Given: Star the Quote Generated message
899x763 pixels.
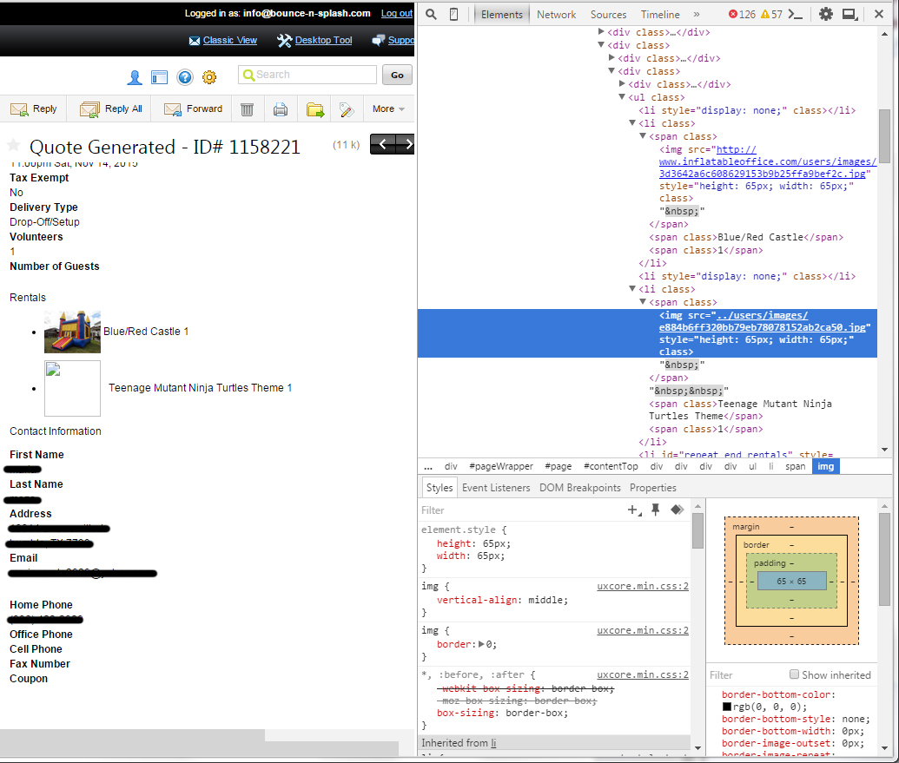Looking at the screenshot, I should (14, 145).
